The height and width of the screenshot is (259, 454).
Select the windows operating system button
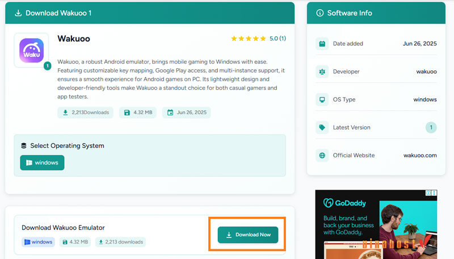pos(42,162)
